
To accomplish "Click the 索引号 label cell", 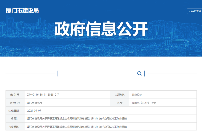I will pyautogui.click(x=15, y=95).
